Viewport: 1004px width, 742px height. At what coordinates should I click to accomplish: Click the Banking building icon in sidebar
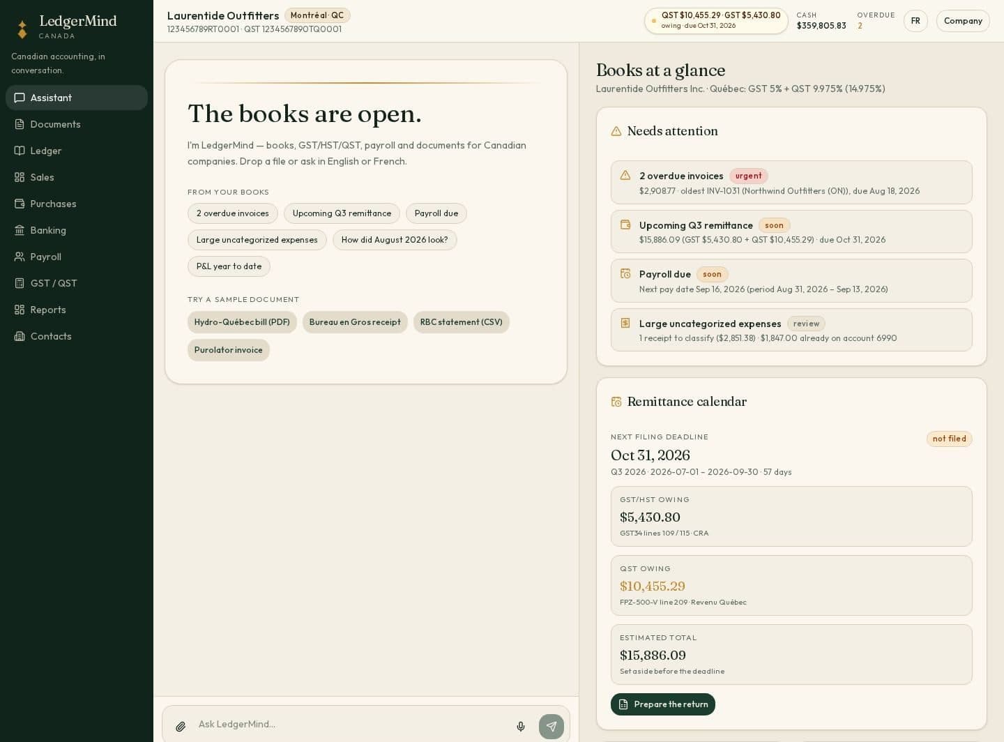tap(20, 230)
